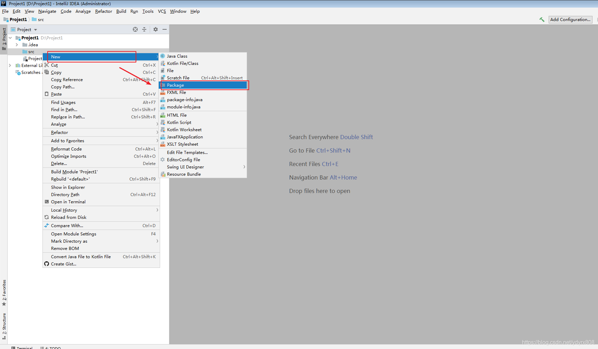598x349 pixels.
Task: Select the src folder in tree
Action: point(28,52)
